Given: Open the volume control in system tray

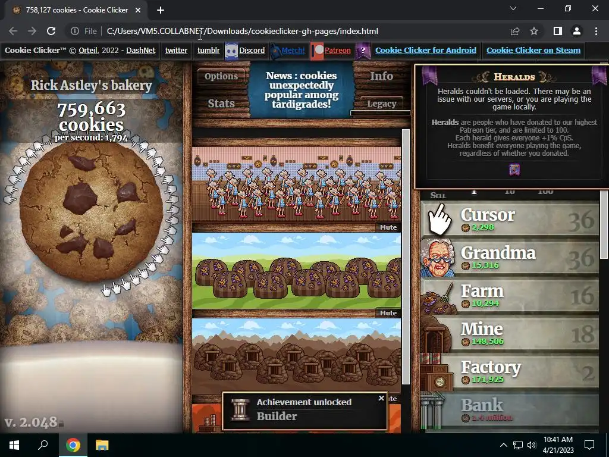Looking at the screenshot, I should pos(532,445).
